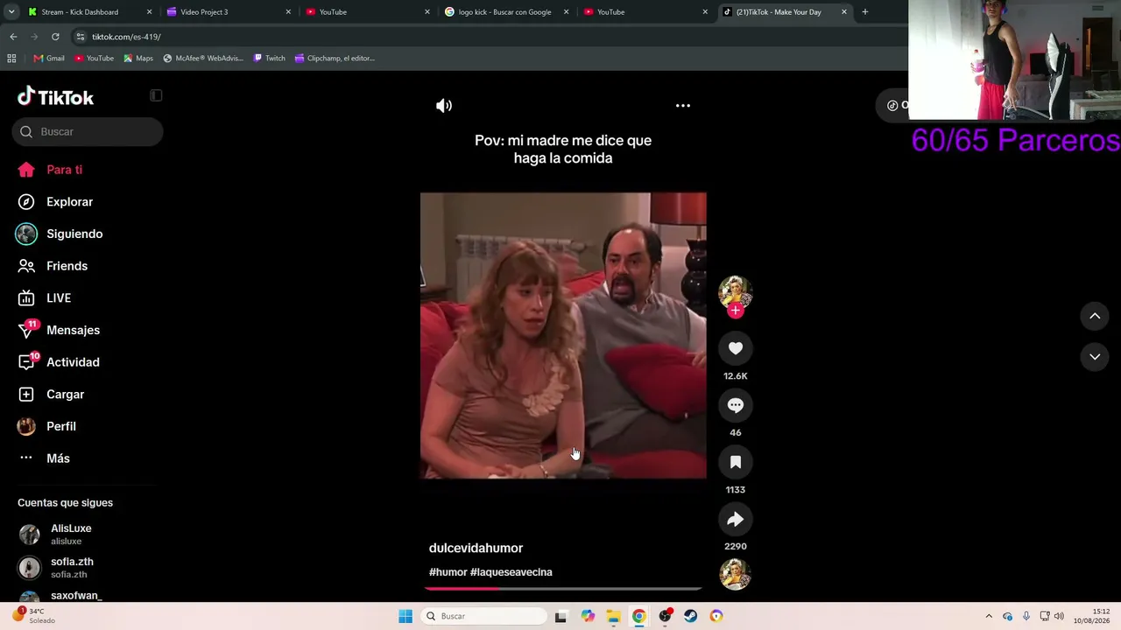
Task: Collapse the TikTok sidebar panel
Action: (x=156, y=95)
